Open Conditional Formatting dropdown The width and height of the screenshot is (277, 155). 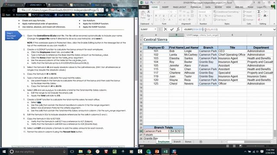[x=227, y=12]
